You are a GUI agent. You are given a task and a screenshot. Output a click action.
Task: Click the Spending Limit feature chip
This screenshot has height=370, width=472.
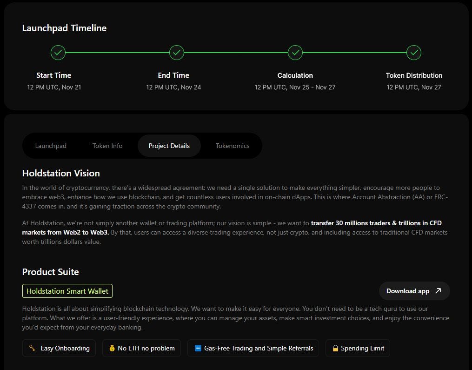click(358, 348)
